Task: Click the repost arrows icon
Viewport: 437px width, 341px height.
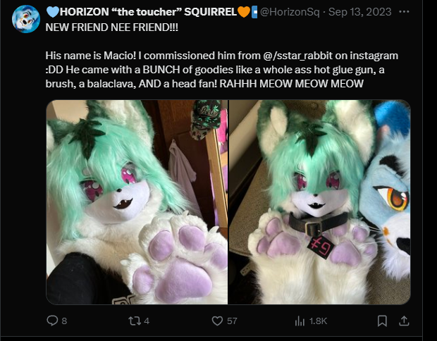Action: (x=135, y=321)
